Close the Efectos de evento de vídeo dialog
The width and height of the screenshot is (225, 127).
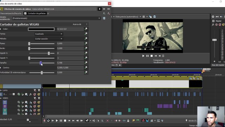tap(109, 4)
